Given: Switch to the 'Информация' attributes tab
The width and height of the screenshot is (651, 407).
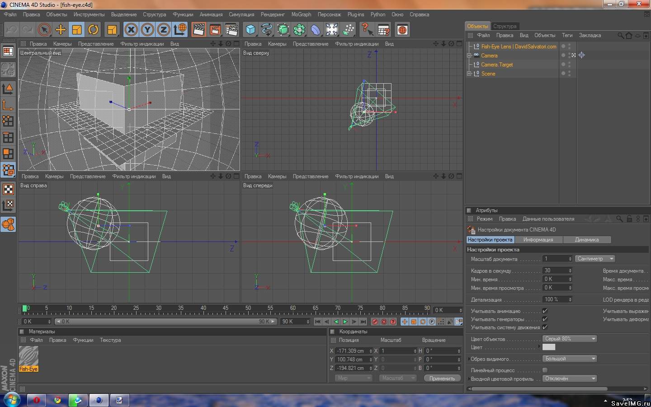Looking at the screenshot, I should coord(538,240).
